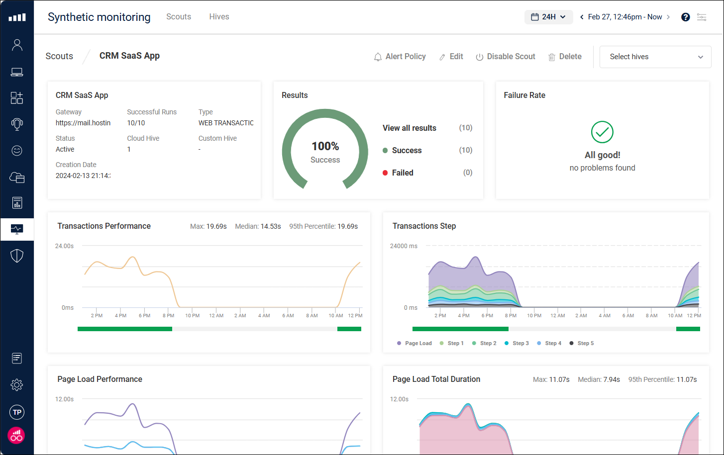Image resolution: width=724 pixels, height=455 pixels.
Task: Toggle Page Load legend item
Action: point(414,343)
